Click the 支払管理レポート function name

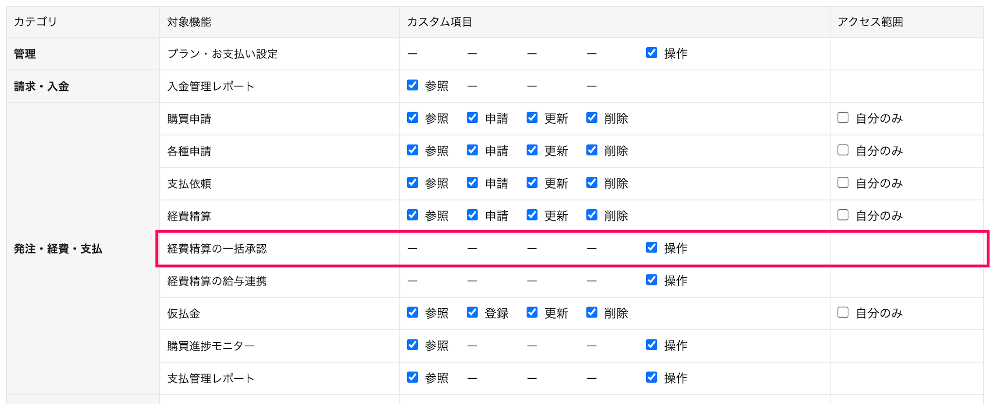click(211, 379)
